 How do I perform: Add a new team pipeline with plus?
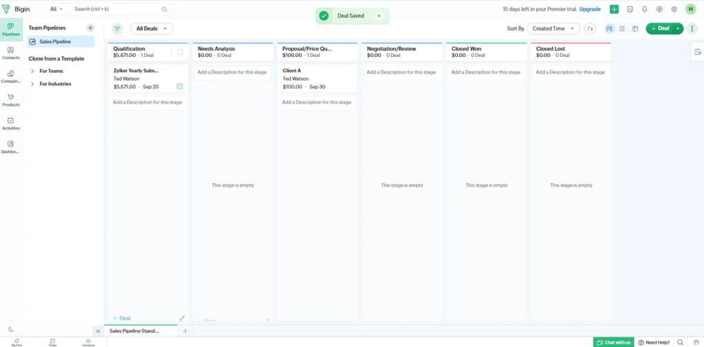(x=90, y=28)
